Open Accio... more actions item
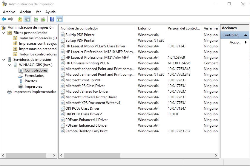This screenshot has width=250, height=166. click(x=235, y=42)
